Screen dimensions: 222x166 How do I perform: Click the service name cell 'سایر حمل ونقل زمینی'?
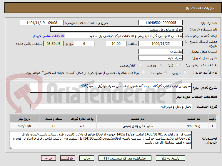(x=138, y=126)
